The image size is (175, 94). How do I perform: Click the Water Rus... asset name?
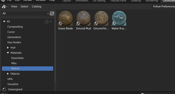pos(119,29)
